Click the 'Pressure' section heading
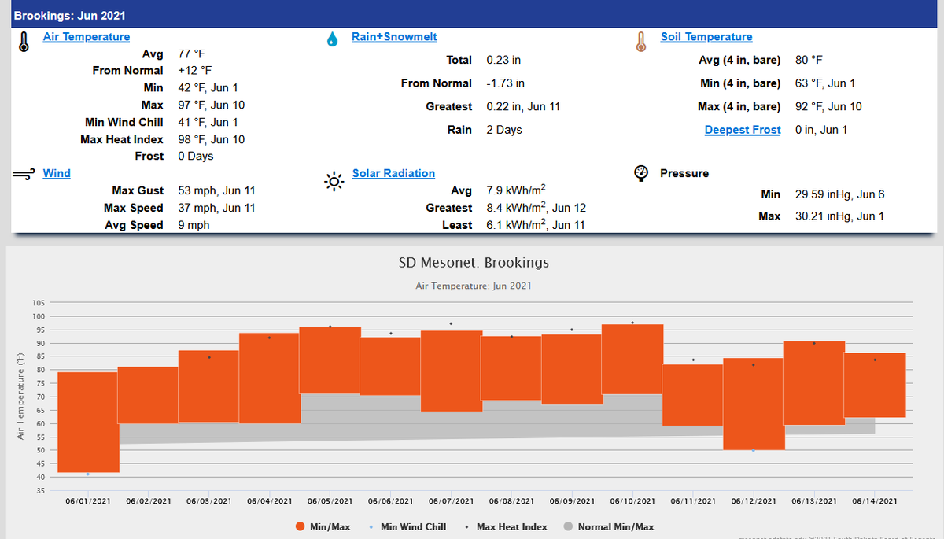Screen dimensions: 944x539 coord(684,173)
